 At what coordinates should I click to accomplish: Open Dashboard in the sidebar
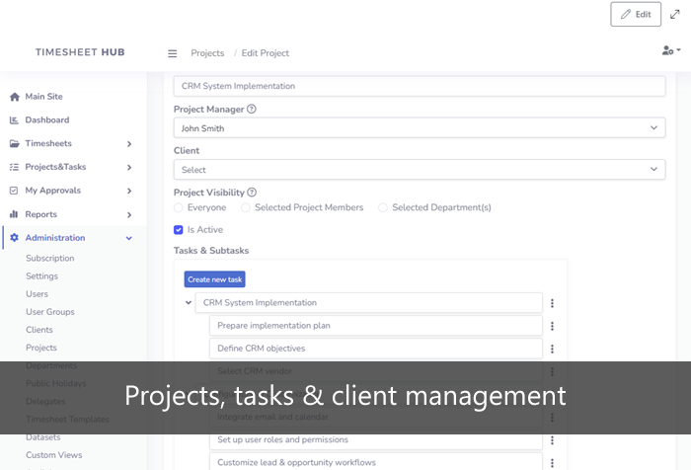coord(46,120)
